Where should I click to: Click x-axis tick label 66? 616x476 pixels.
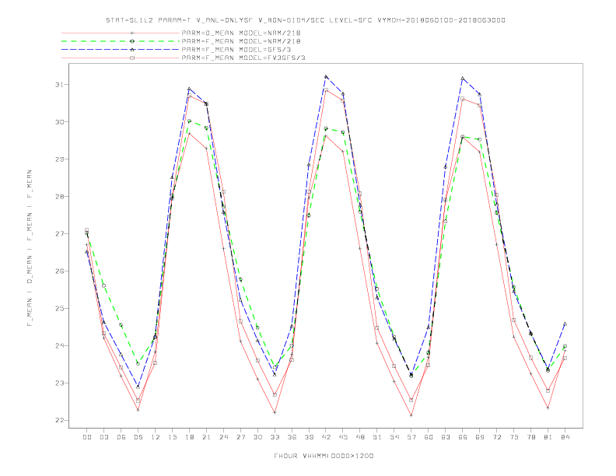coord(463,437)
